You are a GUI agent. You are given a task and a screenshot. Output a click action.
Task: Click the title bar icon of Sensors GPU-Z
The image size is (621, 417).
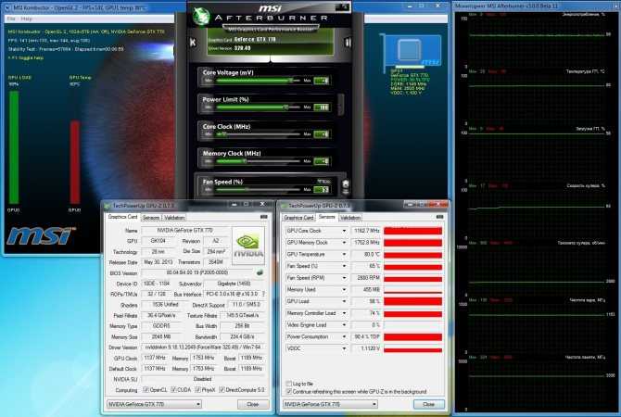tap(284, 206)
